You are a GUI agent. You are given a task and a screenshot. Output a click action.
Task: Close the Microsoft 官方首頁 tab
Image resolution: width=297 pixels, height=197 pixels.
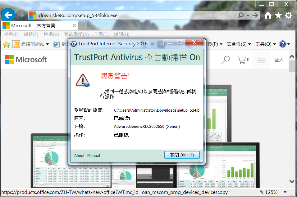tap(74, 25)
